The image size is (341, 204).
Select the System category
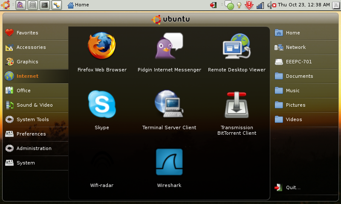click(36, 163)
